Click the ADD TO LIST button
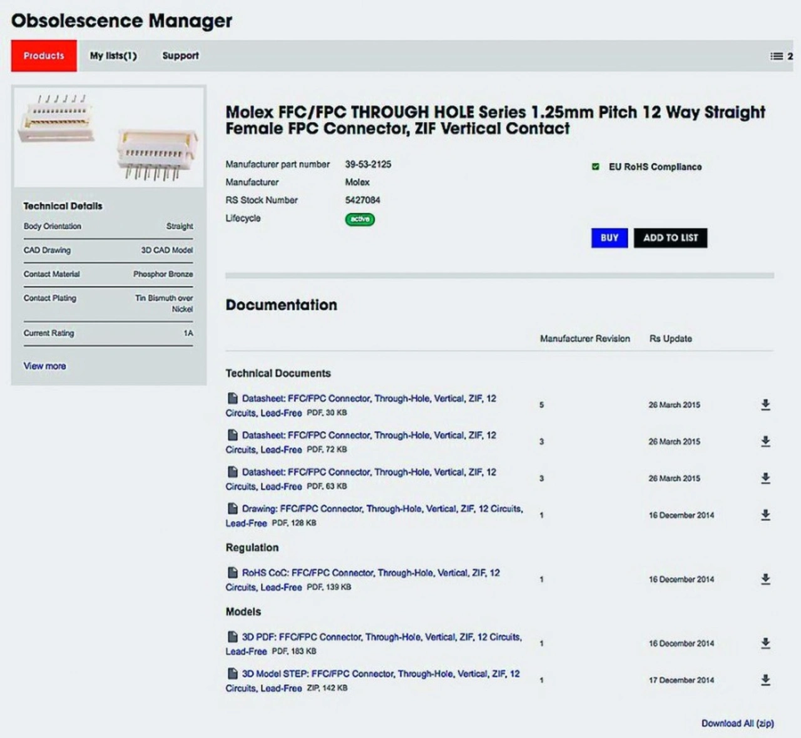Viewport: 801px width, 738px height. point(670,238)
